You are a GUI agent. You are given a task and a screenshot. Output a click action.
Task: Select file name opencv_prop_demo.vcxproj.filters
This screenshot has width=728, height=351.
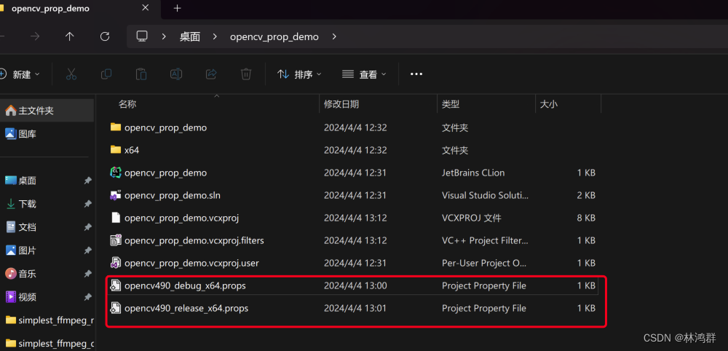click(194, 240)
